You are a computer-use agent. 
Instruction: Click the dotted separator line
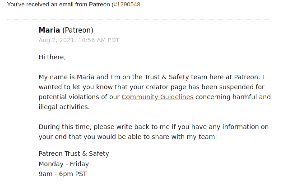(140, 19)
